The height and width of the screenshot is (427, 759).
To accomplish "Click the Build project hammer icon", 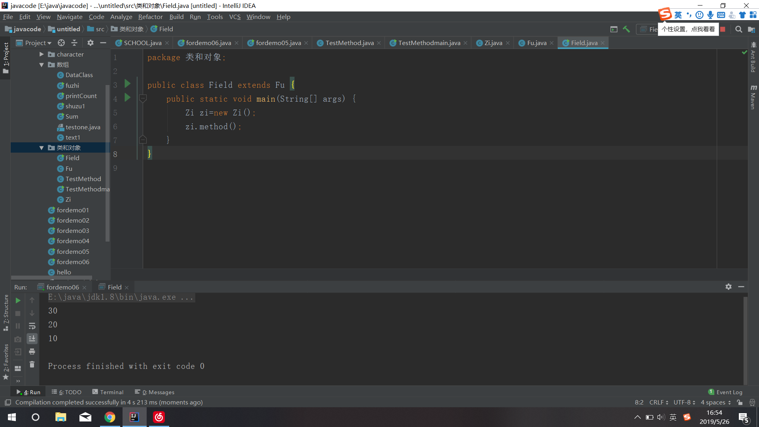I will tap(626, 29).
